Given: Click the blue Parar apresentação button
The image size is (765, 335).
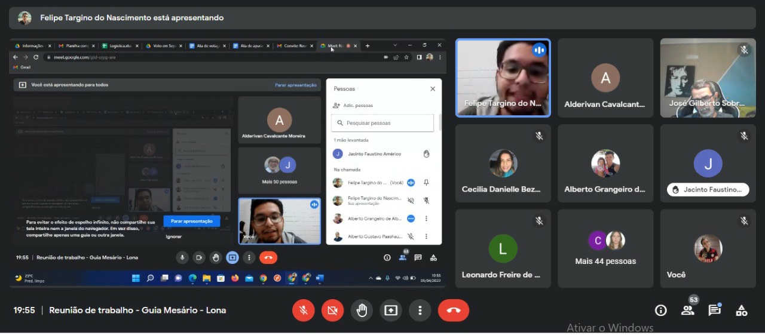Looking at the screenshot, I should 191,221.
